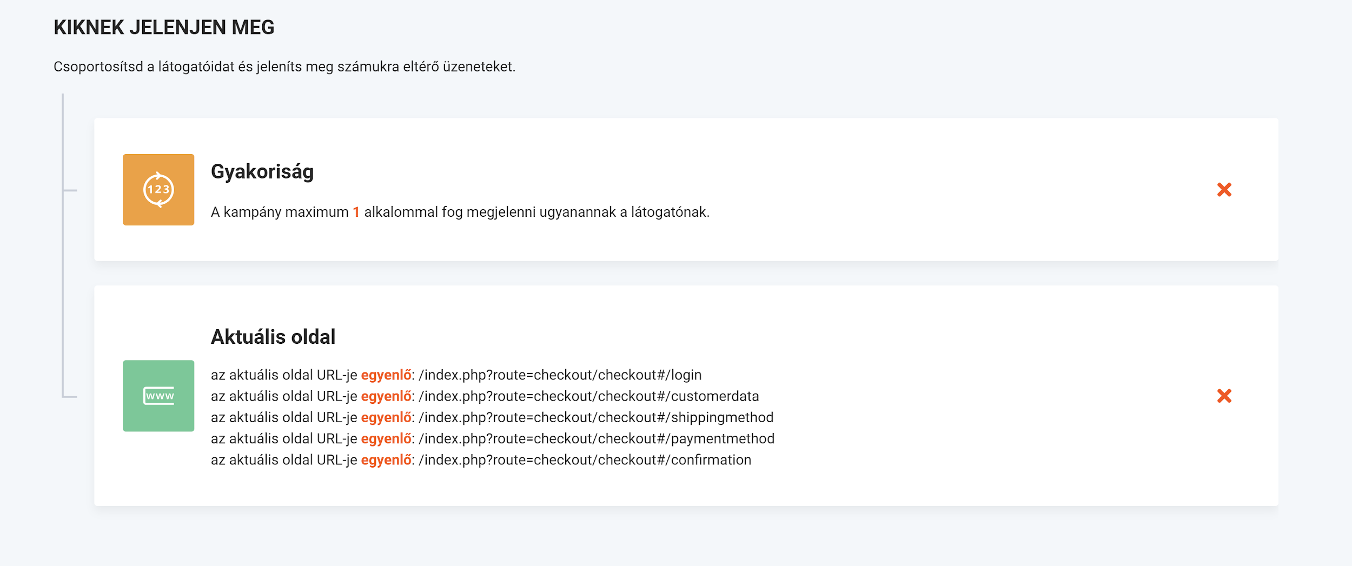Click 'egyenlő' operator on the paymentmethod URL row
This screenshot has width=1352, height=566.
click(386, 438)
